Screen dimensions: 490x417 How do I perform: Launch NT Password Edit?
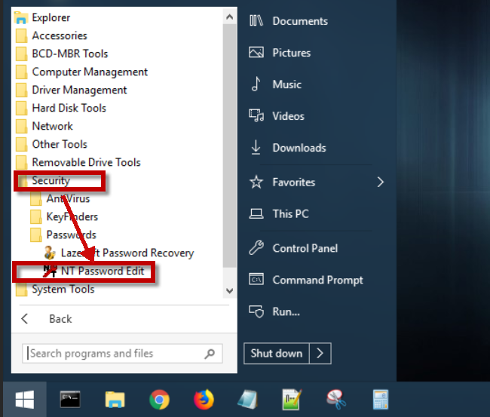point(93,271)
